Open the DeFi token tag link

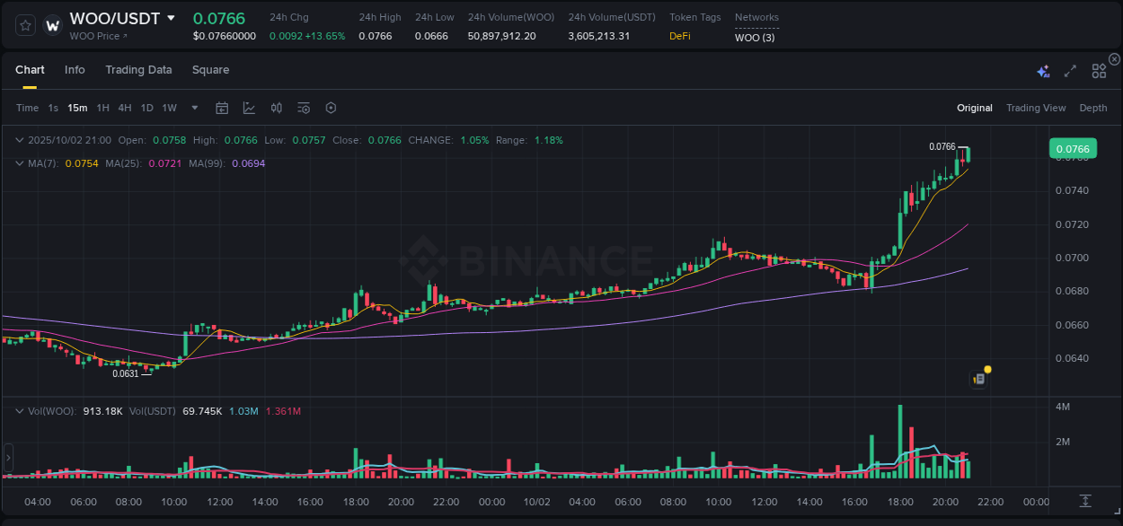click(x=679, y=37)
